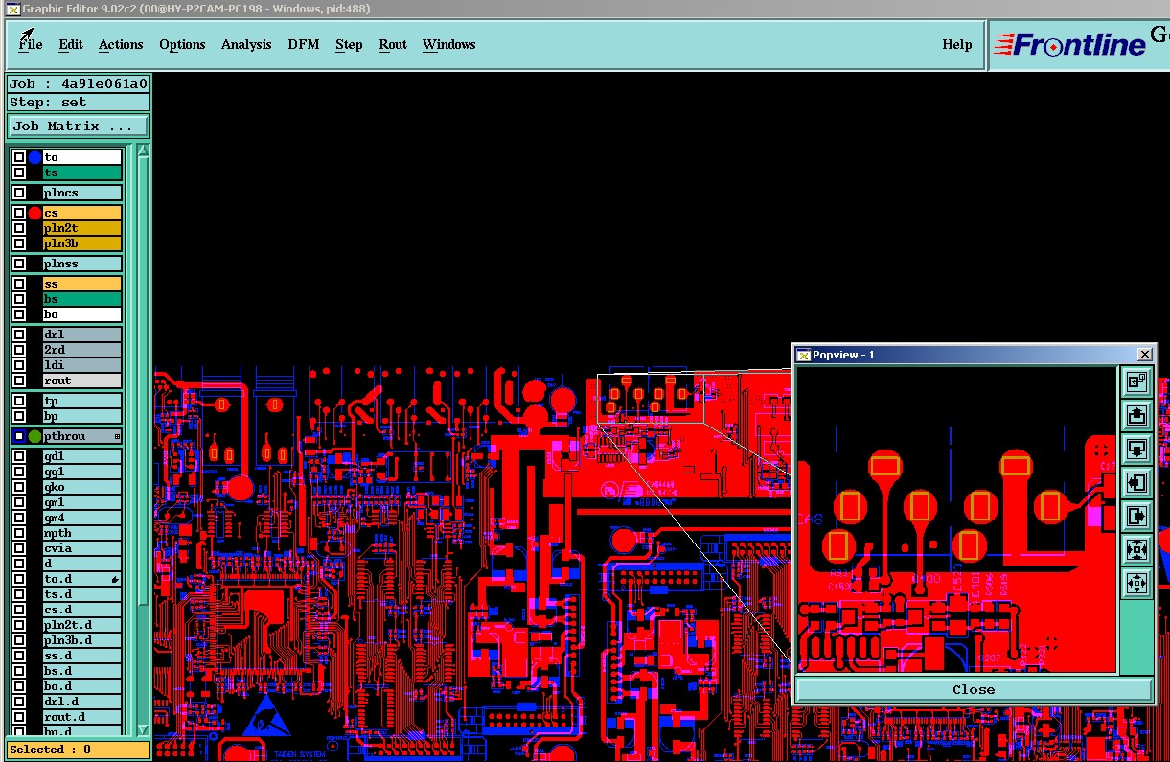The image size is (1170, 762).
Task: Click the green color dot of layer pthrou
Action: click(35, 436)
